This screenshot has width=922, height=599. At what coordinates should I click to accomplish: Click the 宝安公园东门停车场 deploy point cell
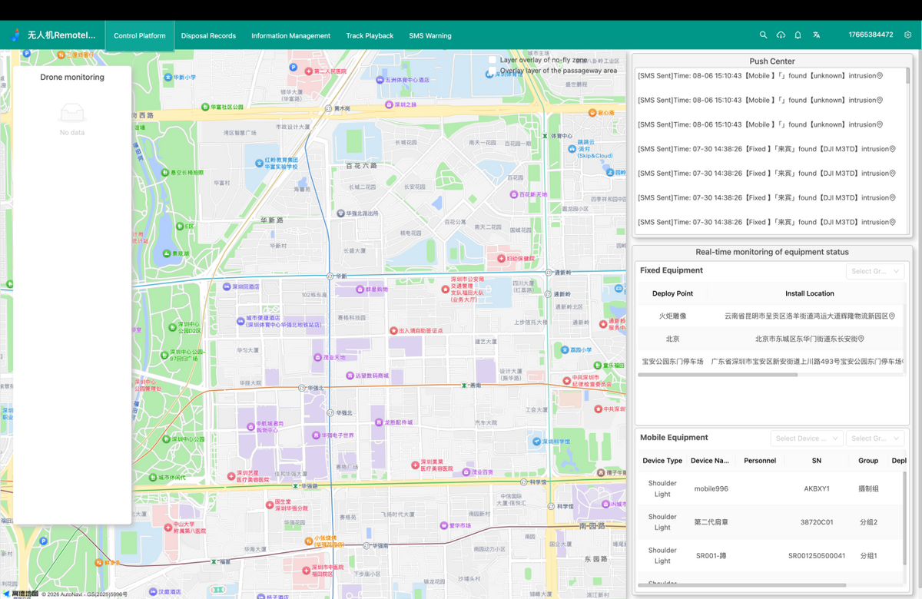672,361
